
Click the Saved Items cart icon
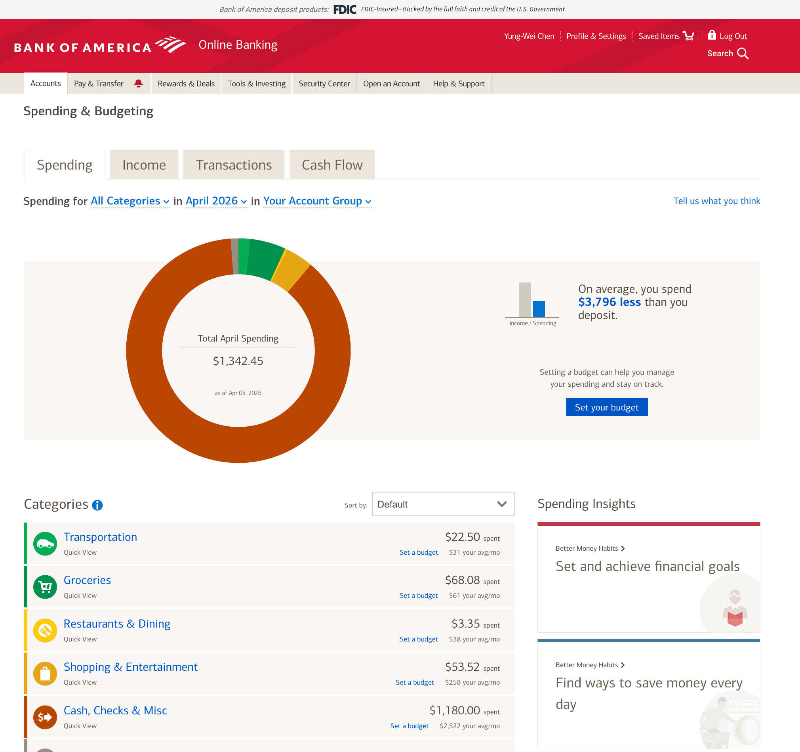click(688, 36)
